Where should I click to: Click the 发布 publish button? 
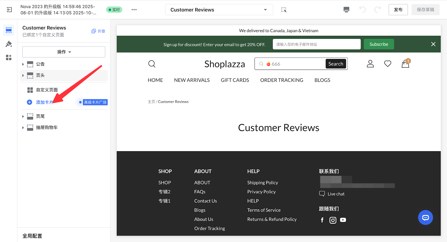(398, 10)
